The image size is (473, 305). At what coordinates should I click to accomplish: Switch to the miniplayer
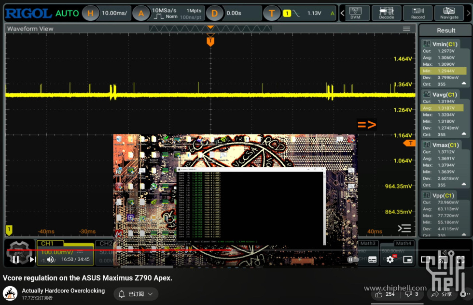[407, 260]
